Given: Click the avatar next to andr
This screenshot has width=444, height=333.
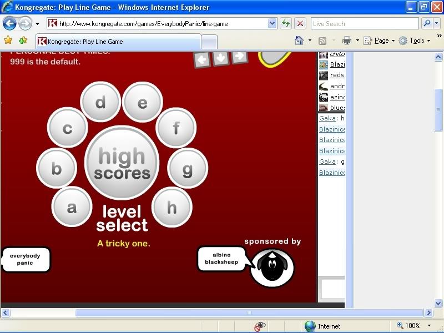Looking at the screenshot, I should point(324,87).
